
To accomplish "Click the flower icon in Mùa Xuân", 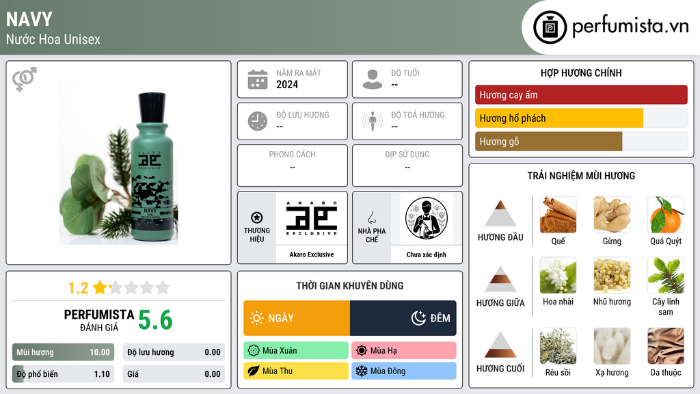I will click(x=254, y=351).
